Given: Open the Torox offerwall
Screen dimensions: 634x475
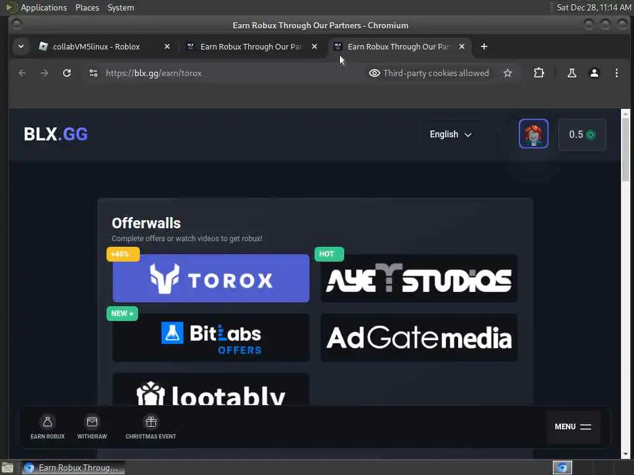Looking at the screenshot, I should (x=211, y=278).
